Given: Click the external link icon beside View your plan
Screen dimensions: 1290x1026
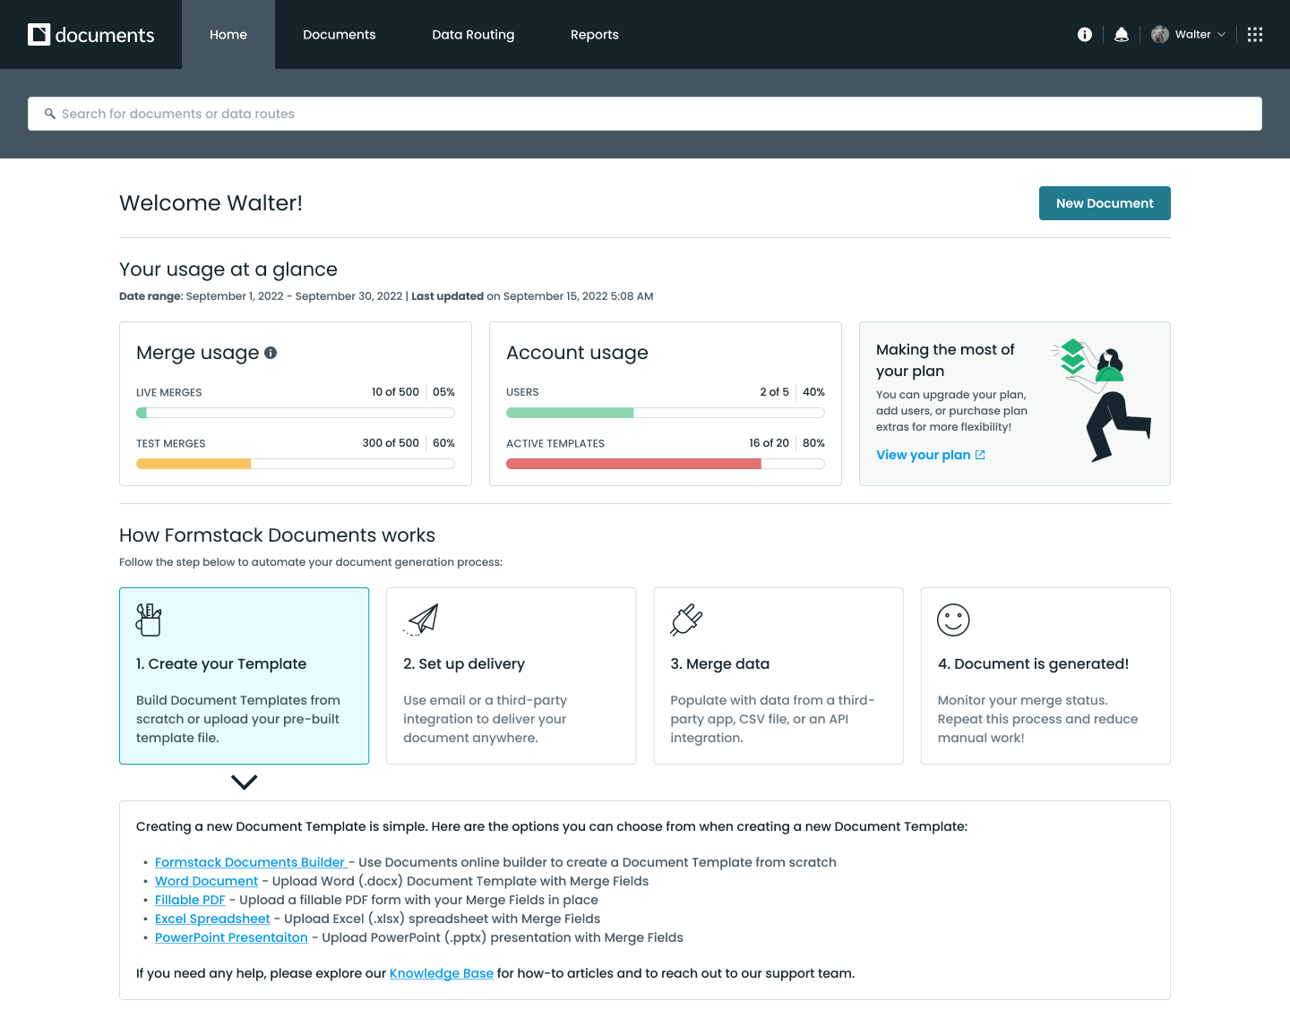Looking at the screenshot, I should [x=978, y=455].
